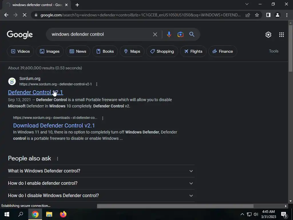The height and width of the screenshot is (220, 293).
Task: Open the network tray icon
Action: coord(249,214)
